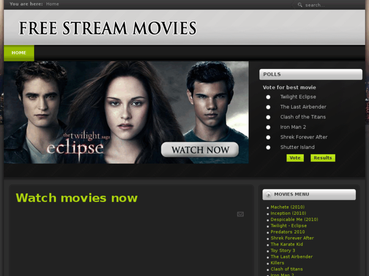The image size is (369, 276).
Task: Select the Twilight Eclipse poll option
Action: 268,97
